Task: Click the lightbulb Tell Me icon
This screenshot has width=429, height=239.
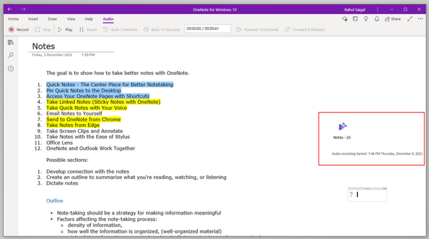Action: point(366,19)
